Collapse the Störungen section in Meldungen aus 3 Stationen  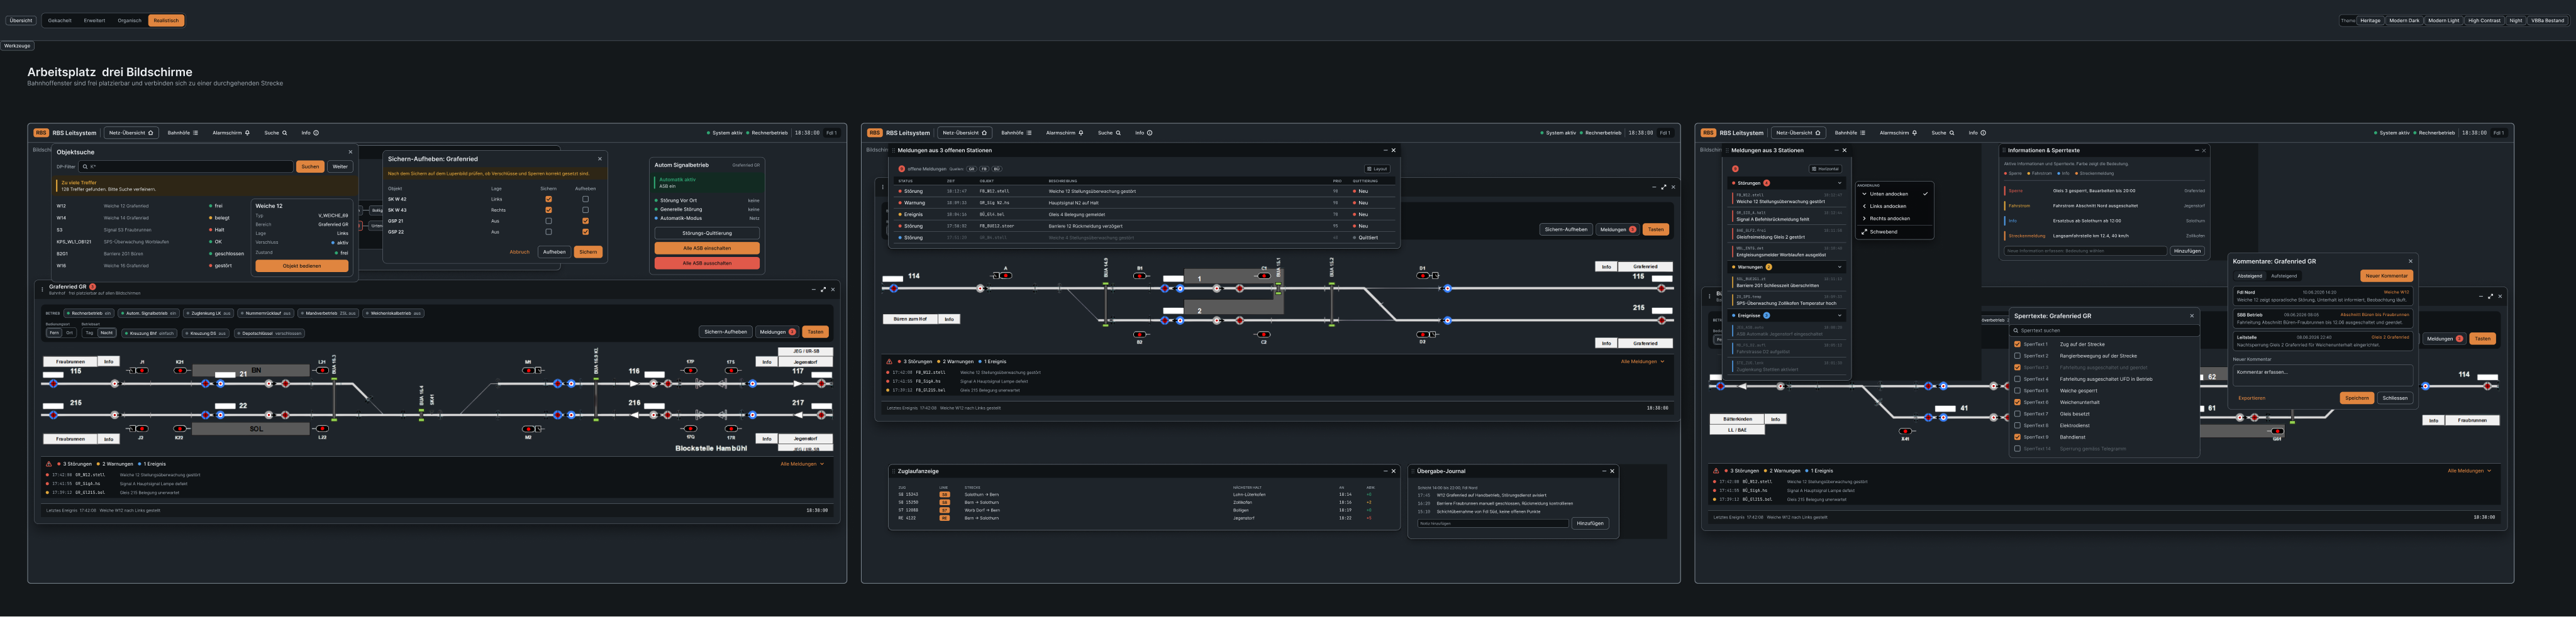1839,183
